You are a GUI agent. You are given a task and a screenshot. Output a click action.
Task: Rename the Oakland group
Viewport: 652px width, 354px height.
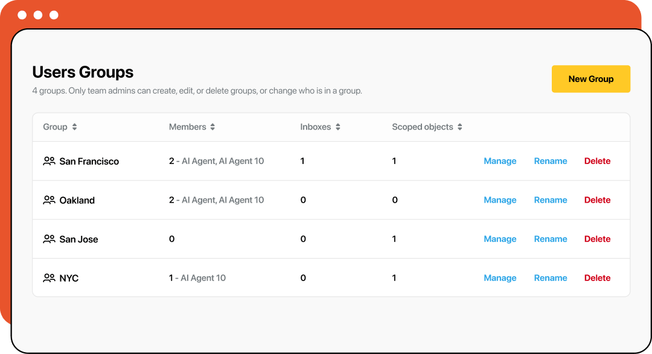[x=551, y=200]
